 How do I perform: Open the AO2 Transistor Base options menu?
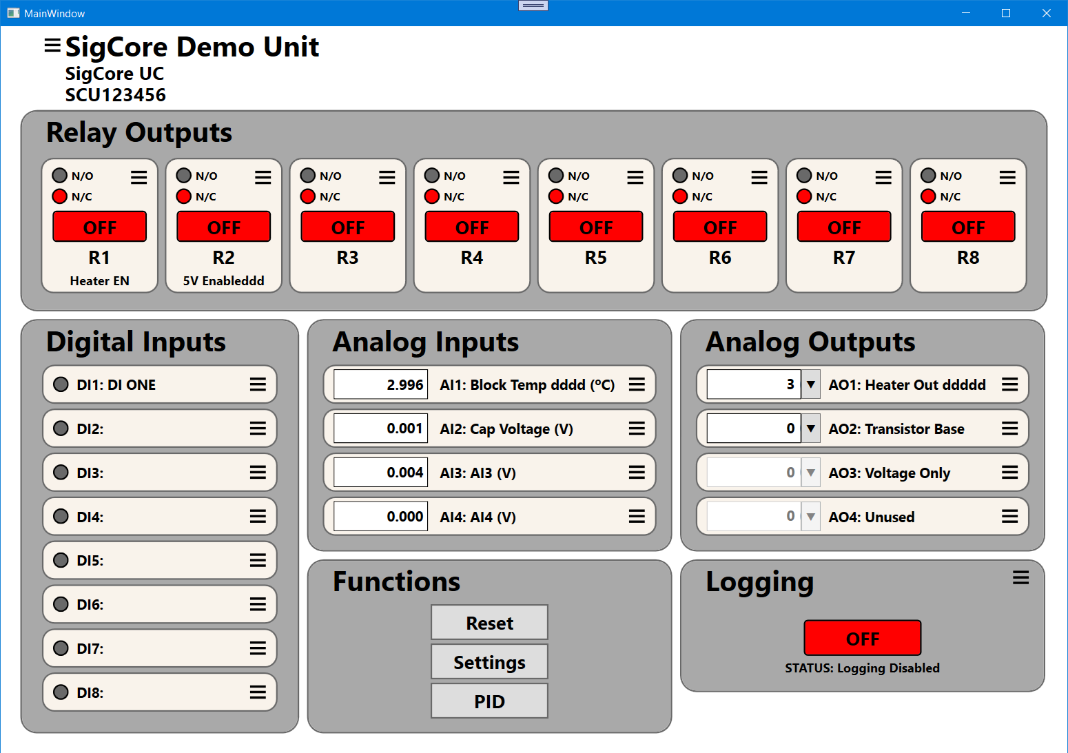(1009, 429)
